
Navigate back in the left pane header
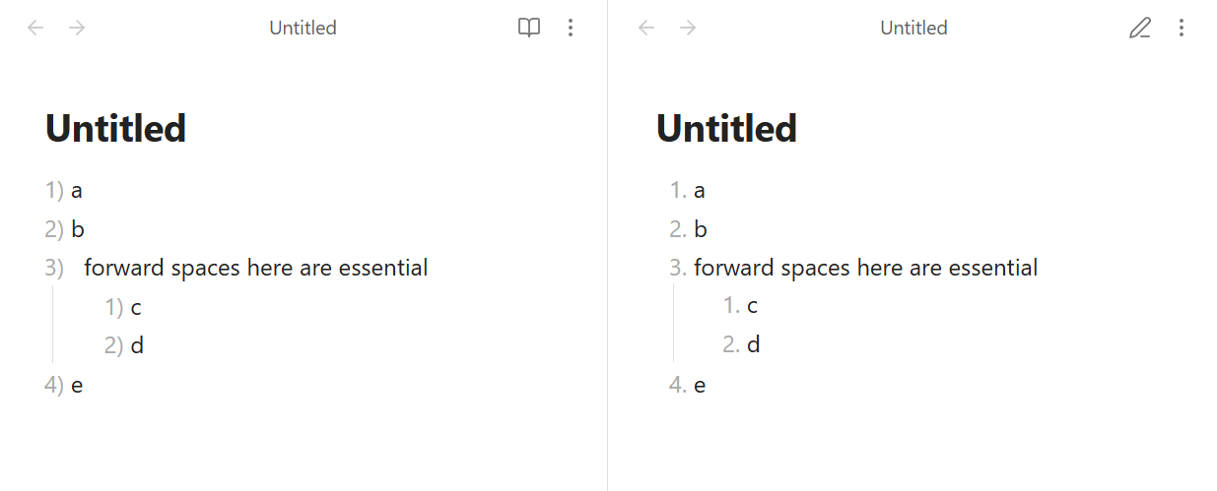[35, 28]
